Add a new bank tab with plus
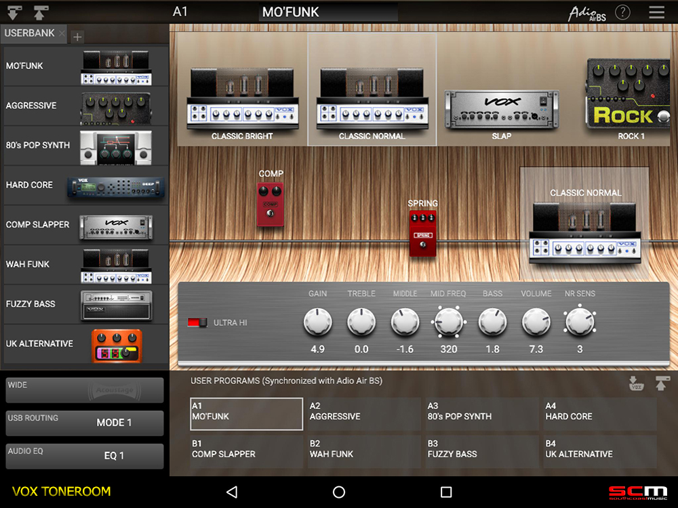Screen dimensions: 678x508 click(x=77, y=37)
